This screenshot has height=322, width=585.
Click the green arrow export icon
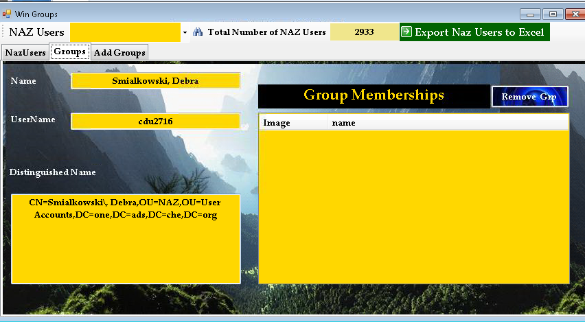(406, 32)
